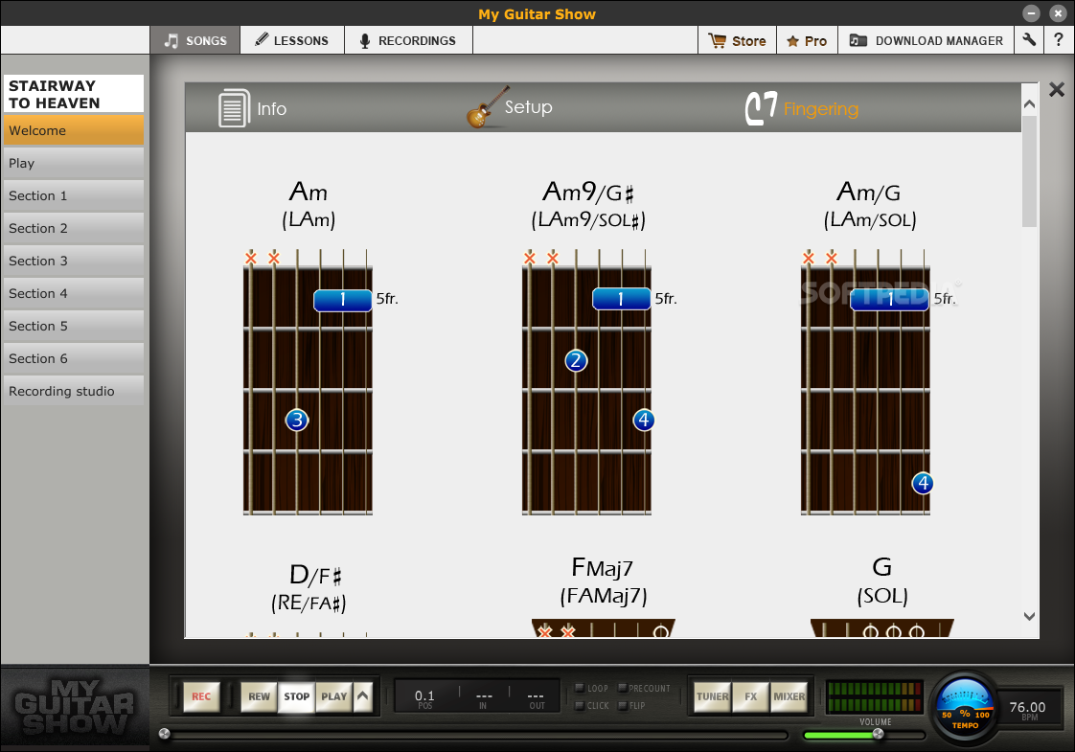
Task: Open the Store
Action: [x=737, y=40]
